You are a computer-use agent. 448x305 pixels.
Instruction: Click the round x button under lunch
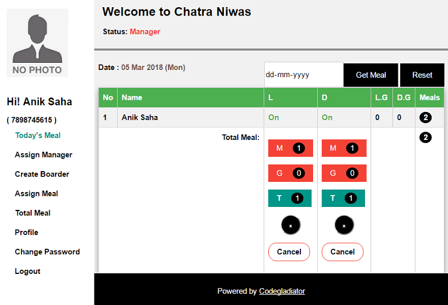[x=291, y=225]
